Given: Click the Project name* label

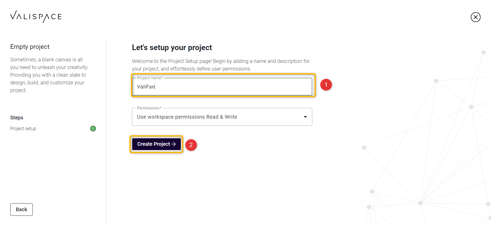Looking at the screenshot, I should [150, 78].
